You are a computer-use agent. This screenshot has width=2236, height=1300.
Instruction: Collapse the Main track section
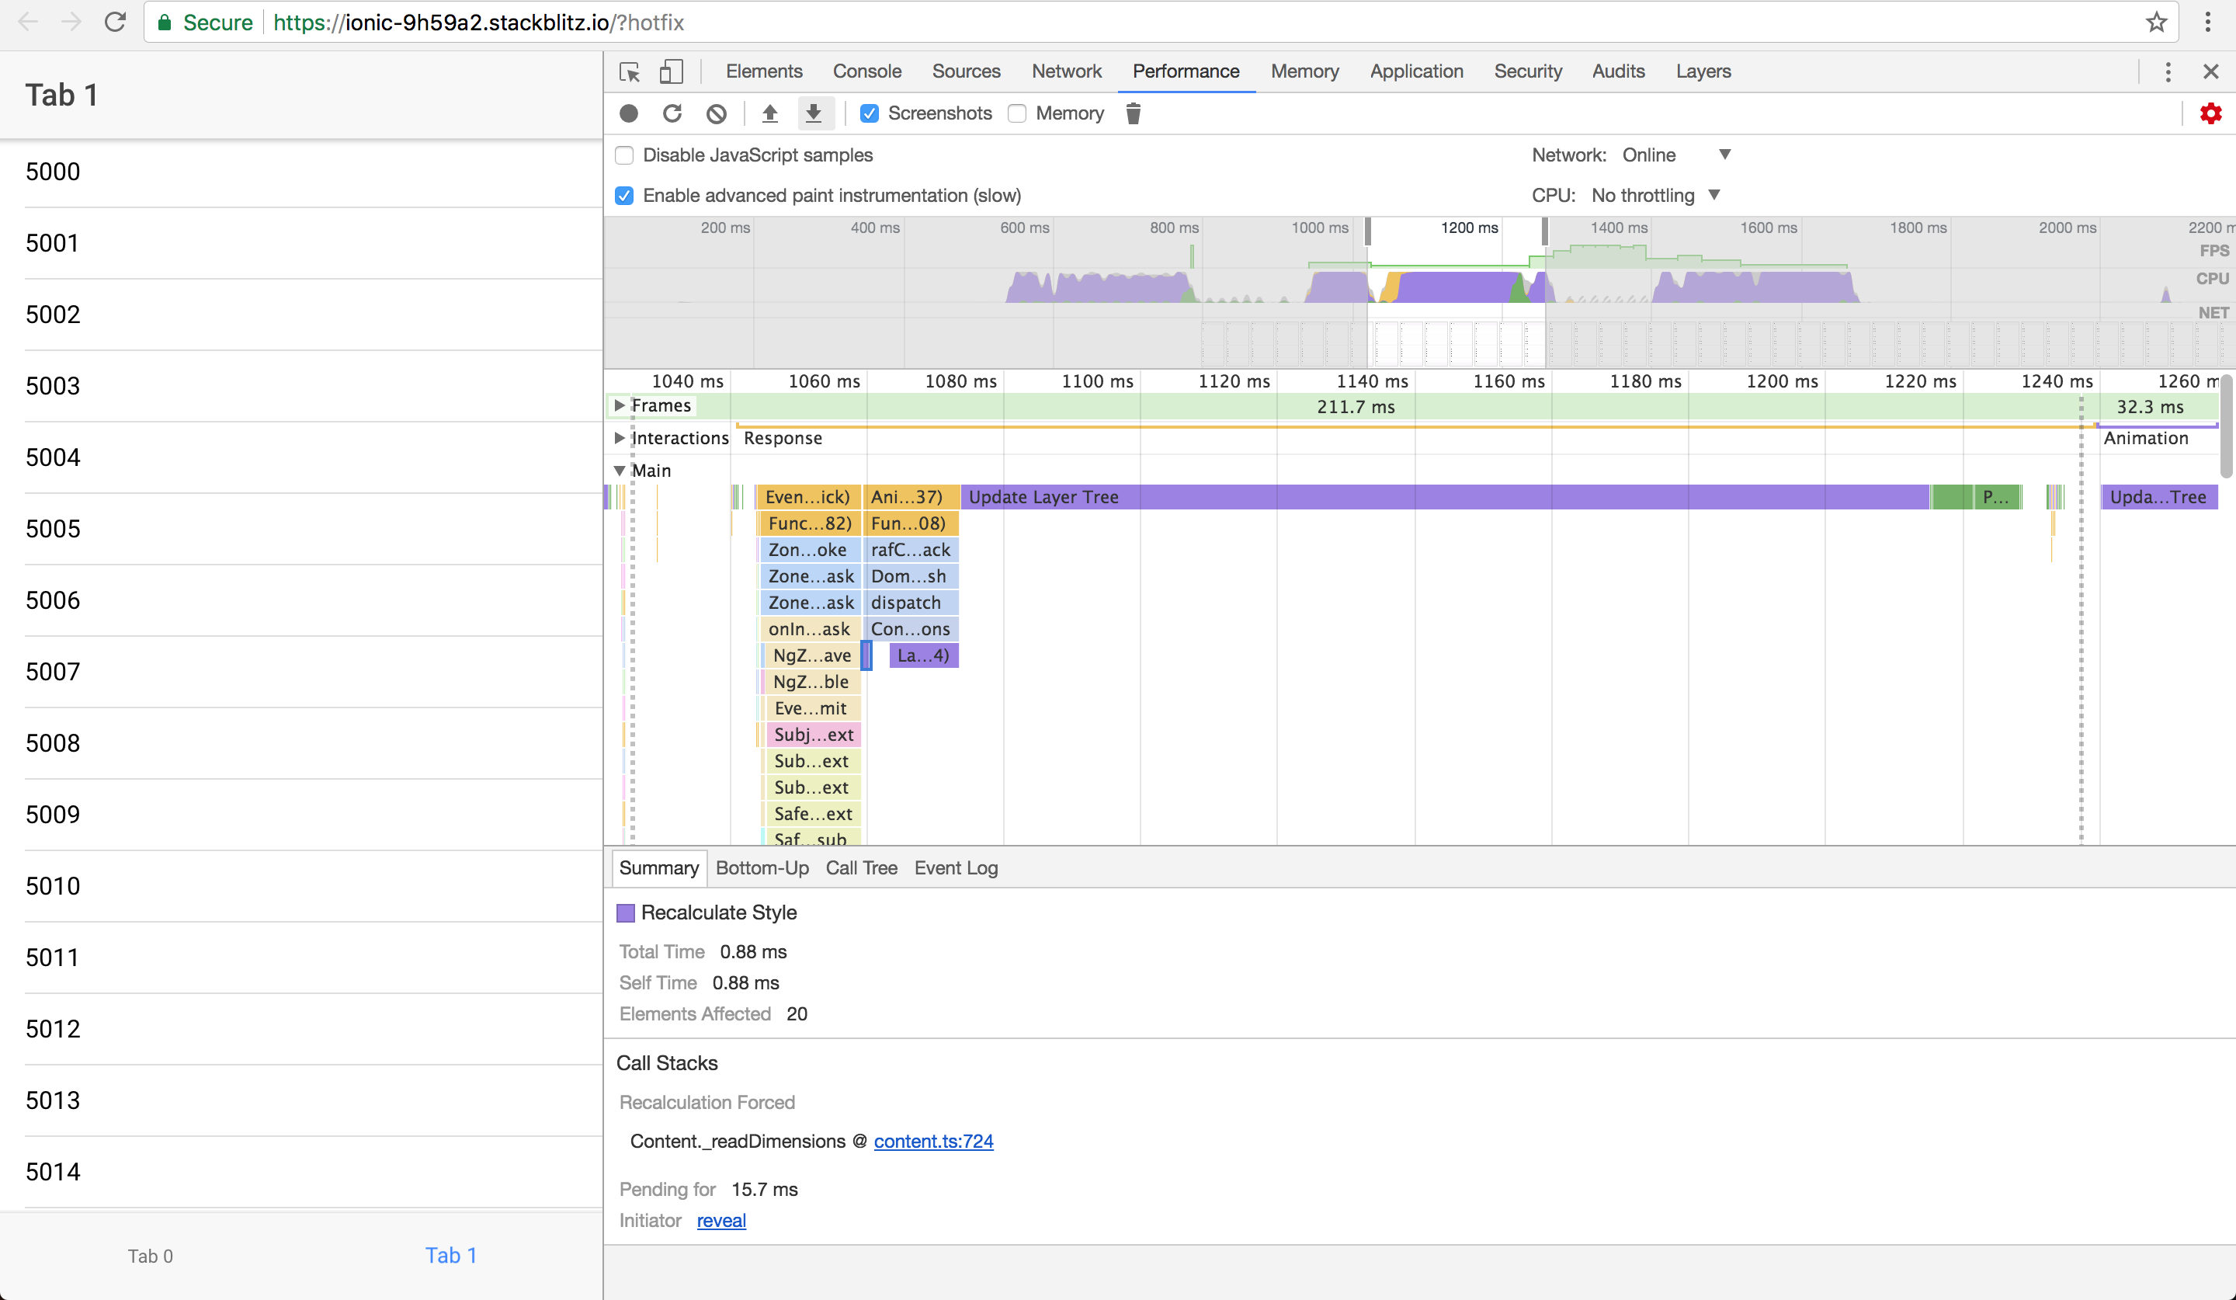click(x=620, y=471)
